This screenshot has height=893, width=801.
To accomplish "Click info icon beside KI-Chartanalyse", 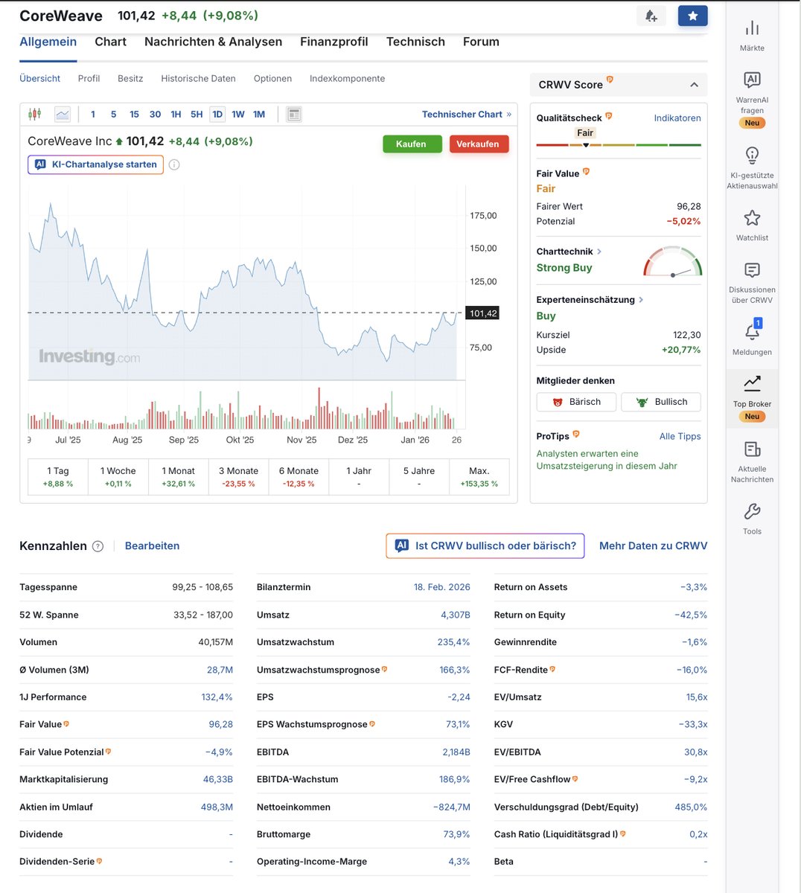I will pyautogui.click(x=174, y=164).
